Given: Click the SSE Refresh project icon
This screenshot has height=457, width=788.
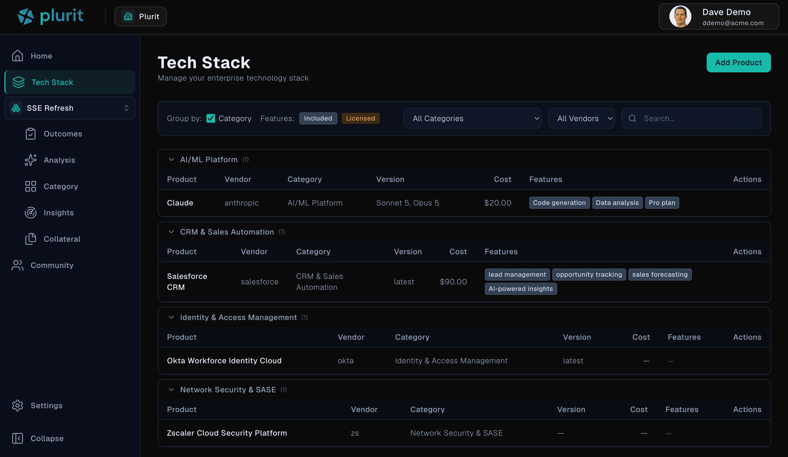Looking at the screenshot, I should click(x=16, y=108).
